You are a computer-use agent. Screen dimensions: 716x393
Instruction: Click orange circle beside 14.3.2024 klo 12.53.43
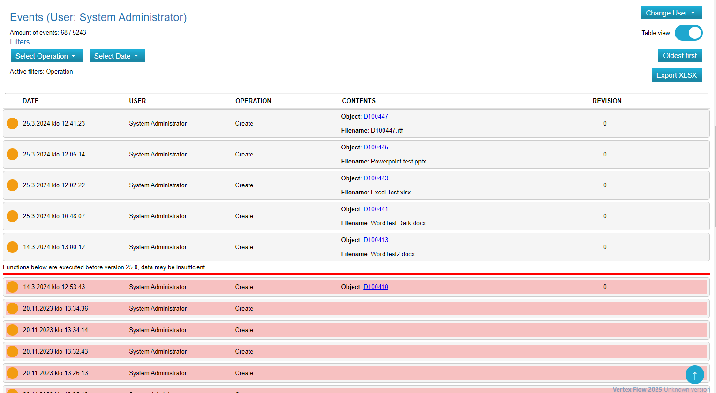(x=13, y=287)
